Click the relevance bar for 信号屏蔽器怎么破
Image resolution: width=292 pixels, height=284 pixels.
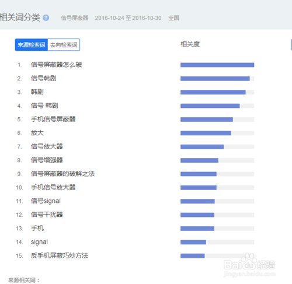(217, 65)
